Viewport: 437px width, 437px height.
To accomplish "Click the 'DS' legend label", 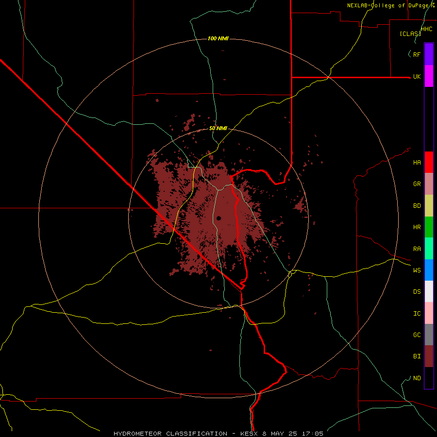I will click(417, 292).
